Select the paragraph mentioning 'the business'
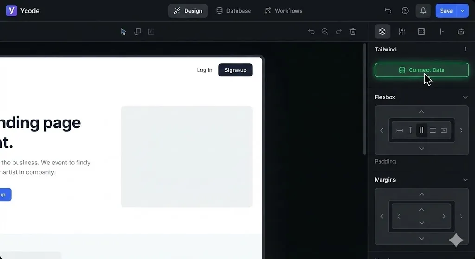The height and width of the screenshot is (259, 475). point(45,167)
